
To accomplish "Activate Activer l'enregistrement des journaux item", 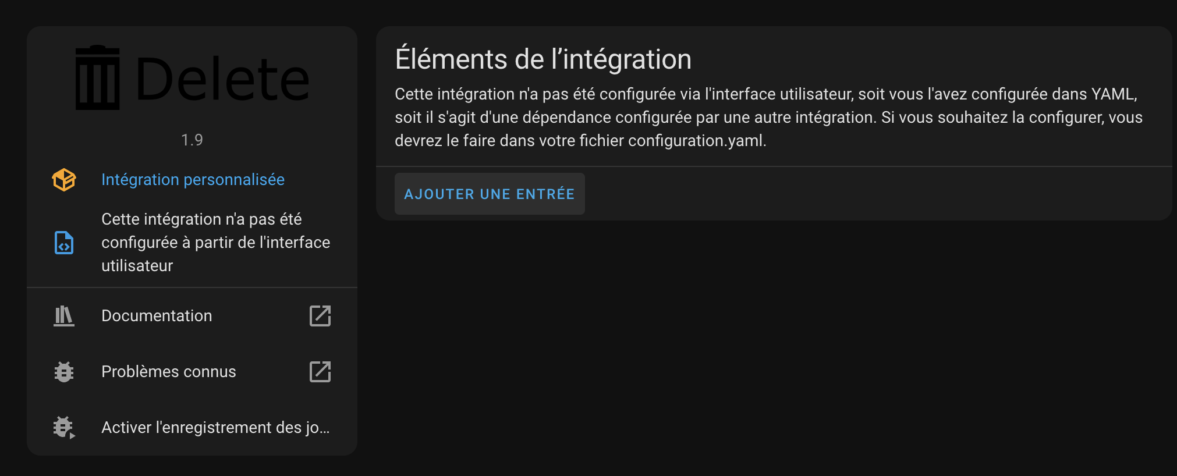I will pyautogui.click(x=192, y=428).
